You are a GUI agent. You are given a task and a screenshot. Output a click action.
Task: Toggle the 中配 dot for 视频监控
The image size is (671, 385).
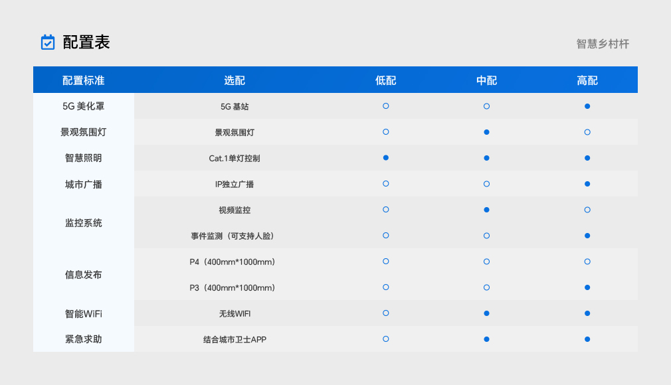(x=486, y=210)
